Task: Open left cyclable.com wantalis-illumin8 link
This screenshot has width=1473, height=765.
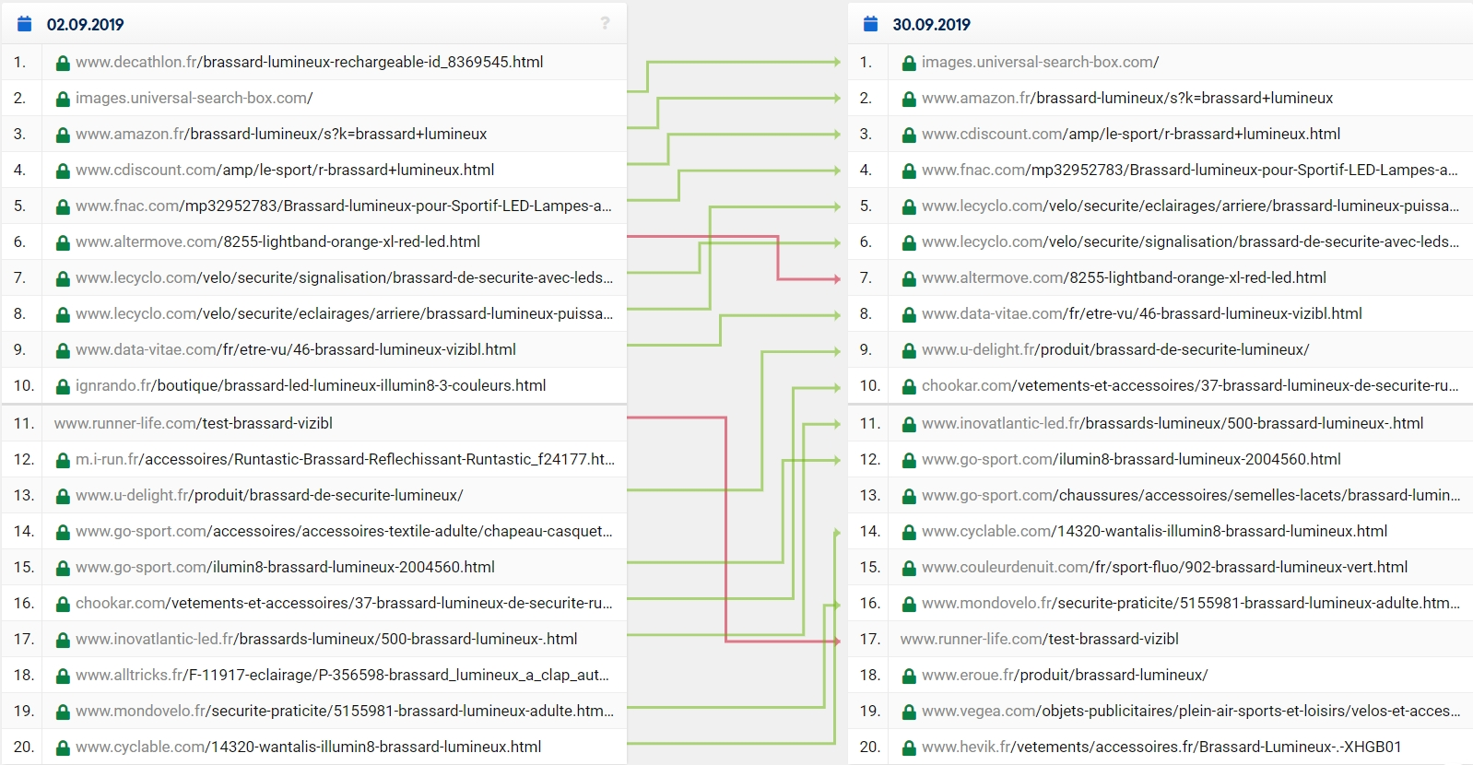Action: 309,747
